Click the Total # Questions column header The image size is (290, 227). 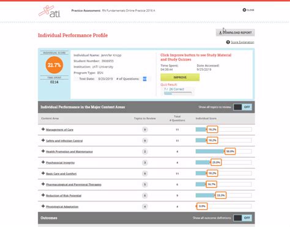pyautogui.click(x=177, y=118)
